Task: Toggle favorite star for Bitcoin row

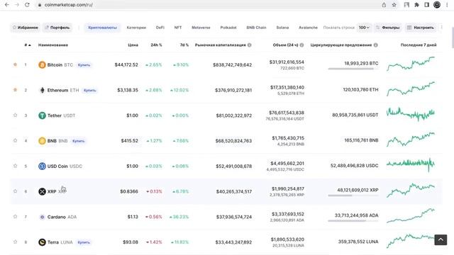Action: (x=15, y=64)
